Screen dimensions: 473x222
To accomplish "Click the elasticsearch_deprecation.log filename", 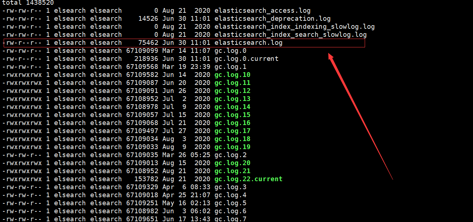I will click(x=272, y=19).
